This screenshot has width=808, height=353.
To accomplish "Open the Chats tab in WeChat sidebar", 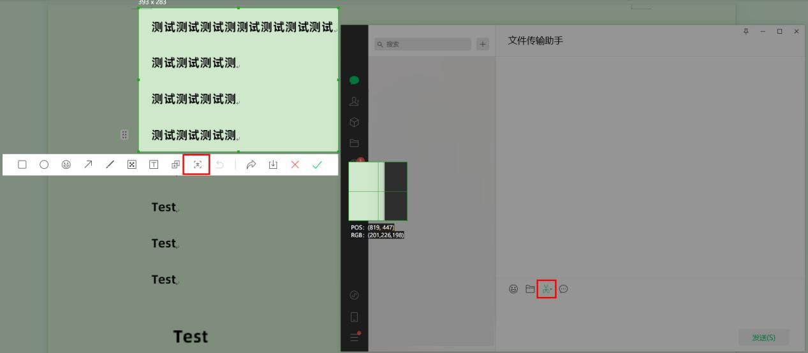I will [355, 80].
